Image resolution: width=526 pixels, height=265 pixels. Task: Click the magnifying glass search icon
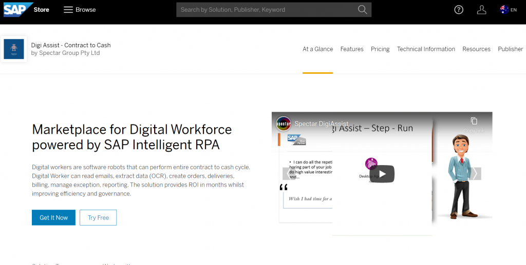click(x=362, y=10)
